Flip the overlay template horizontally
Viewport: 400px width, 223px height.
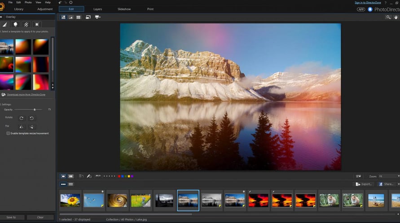point(22,127)
